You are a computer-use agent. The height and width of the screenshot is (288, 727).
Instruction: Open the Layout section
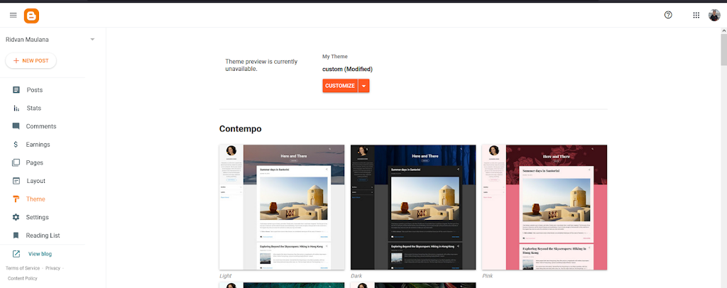coord(35,181)
